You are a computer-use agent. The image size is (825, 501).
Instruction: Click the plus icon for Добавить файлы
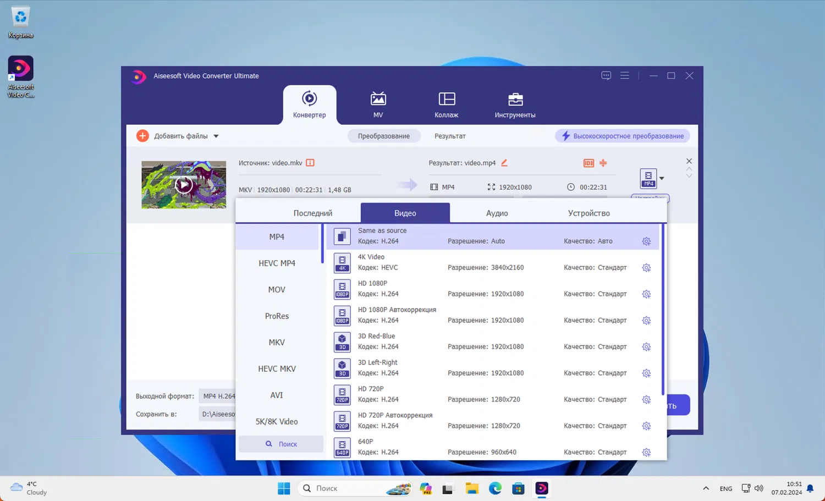(x=142, y=136)
